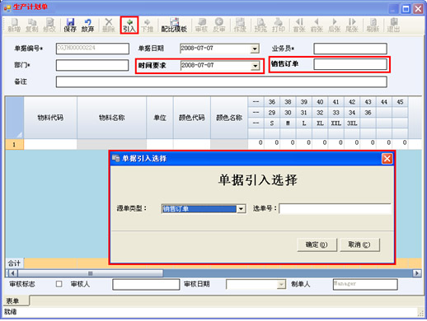This screenshot has height=321, width=427.
Task: Select row header 1 in grid
Action: [x=14, y=144]
